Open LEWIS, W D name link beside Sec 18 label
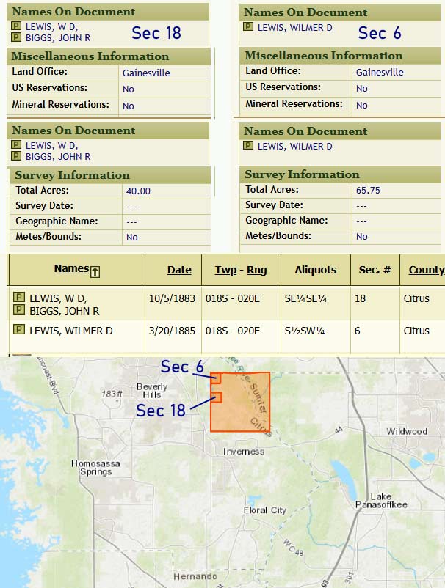 51,26
